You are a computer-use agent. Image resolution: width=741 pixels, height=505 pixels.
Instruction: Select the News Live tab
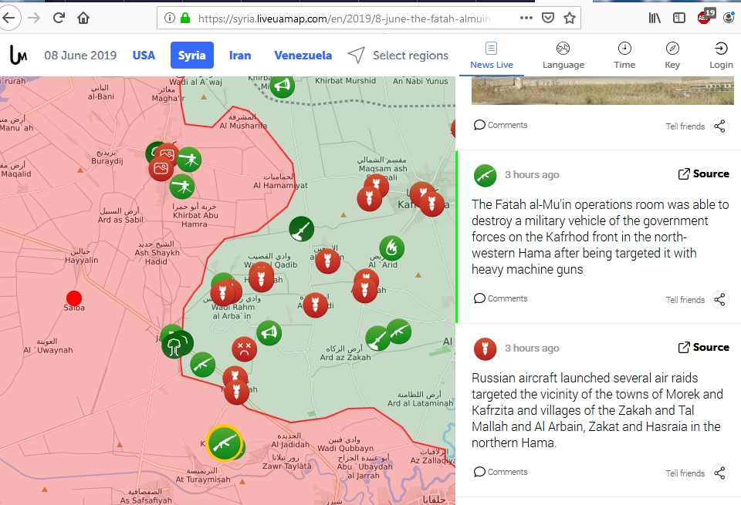click(x=492, y=56)
